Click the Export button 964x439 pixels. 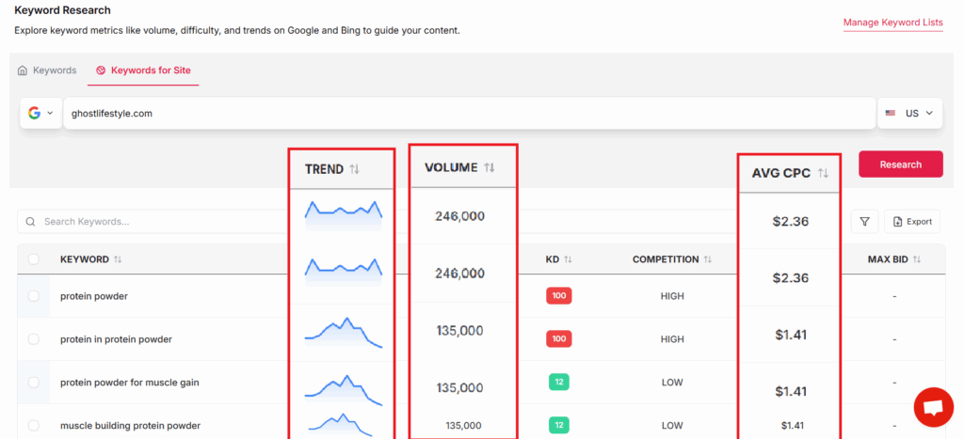(x=912, y=222)
